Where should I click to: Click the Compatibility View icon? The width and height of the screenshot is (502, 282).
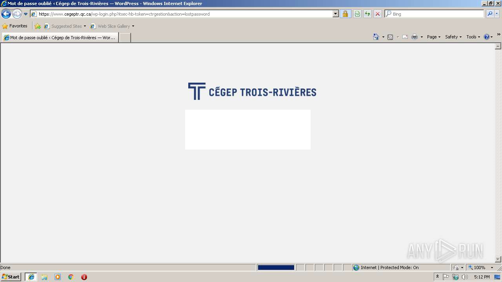(x=357, y=14)
